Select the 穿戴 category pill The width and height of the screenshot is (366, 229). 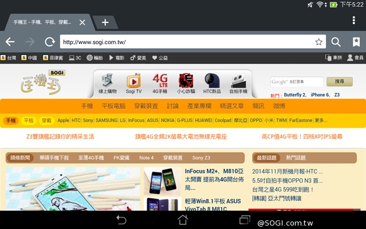(x=46, y=121)
